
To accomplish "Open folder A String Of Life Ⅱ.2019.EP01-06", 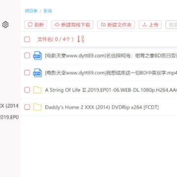I will [111, 90].
